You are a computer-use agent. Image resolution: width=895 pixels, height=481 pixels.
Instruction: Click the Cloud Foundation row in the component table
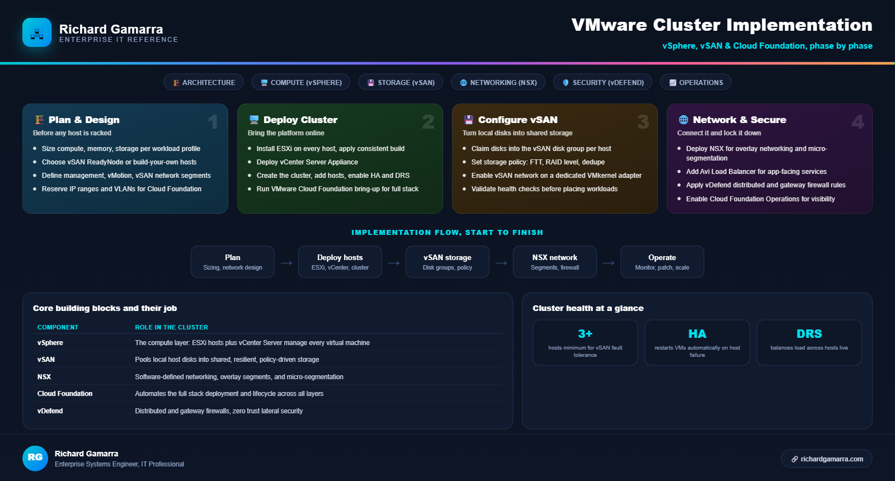268,394
